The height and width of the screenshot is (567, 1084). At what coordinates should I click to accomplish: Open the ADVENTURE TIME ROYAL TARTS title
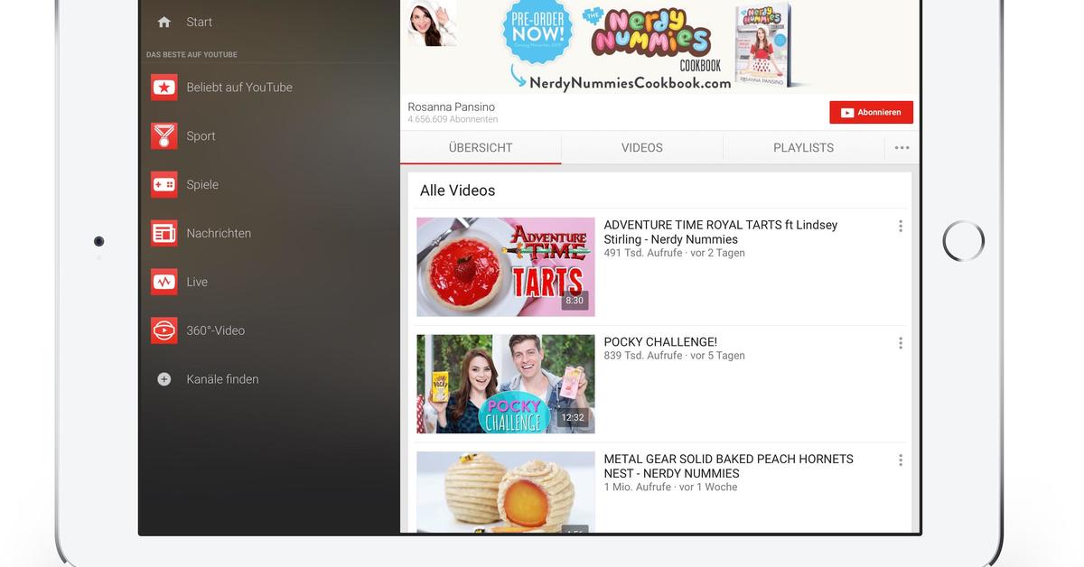[x=721, y=232]
